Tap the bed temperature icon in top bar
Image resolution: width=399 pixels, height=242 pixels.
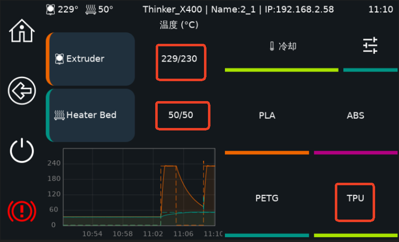(91, 9)
